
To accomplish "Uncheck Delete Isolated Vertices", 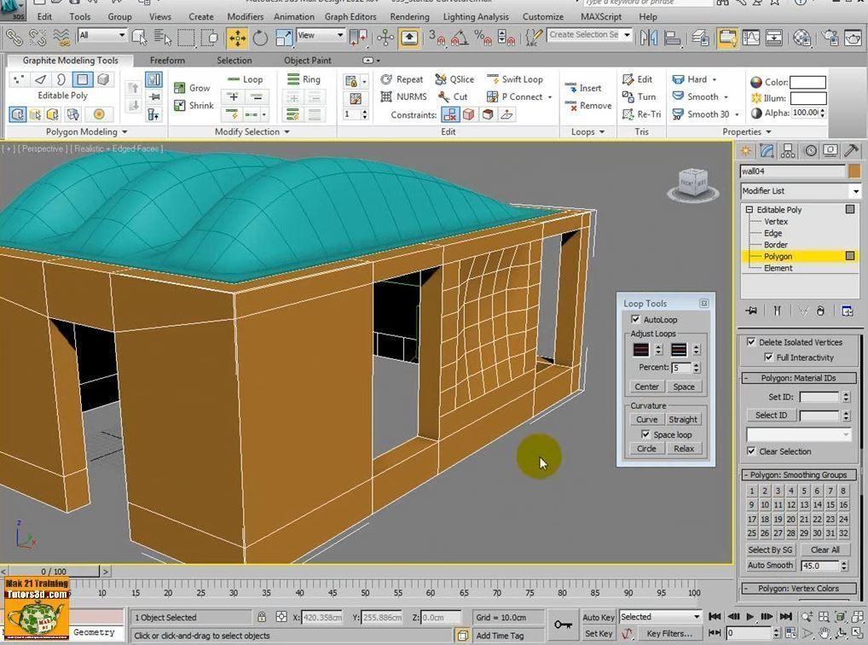I will pyautogui.click(x=751, y=342).
